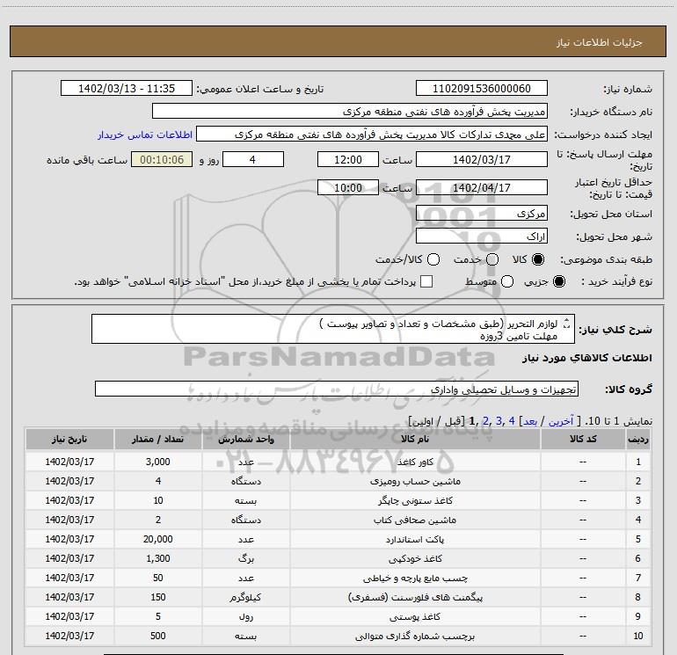Select the برچسب شماره گذاری متوالی item

point(415,636)
